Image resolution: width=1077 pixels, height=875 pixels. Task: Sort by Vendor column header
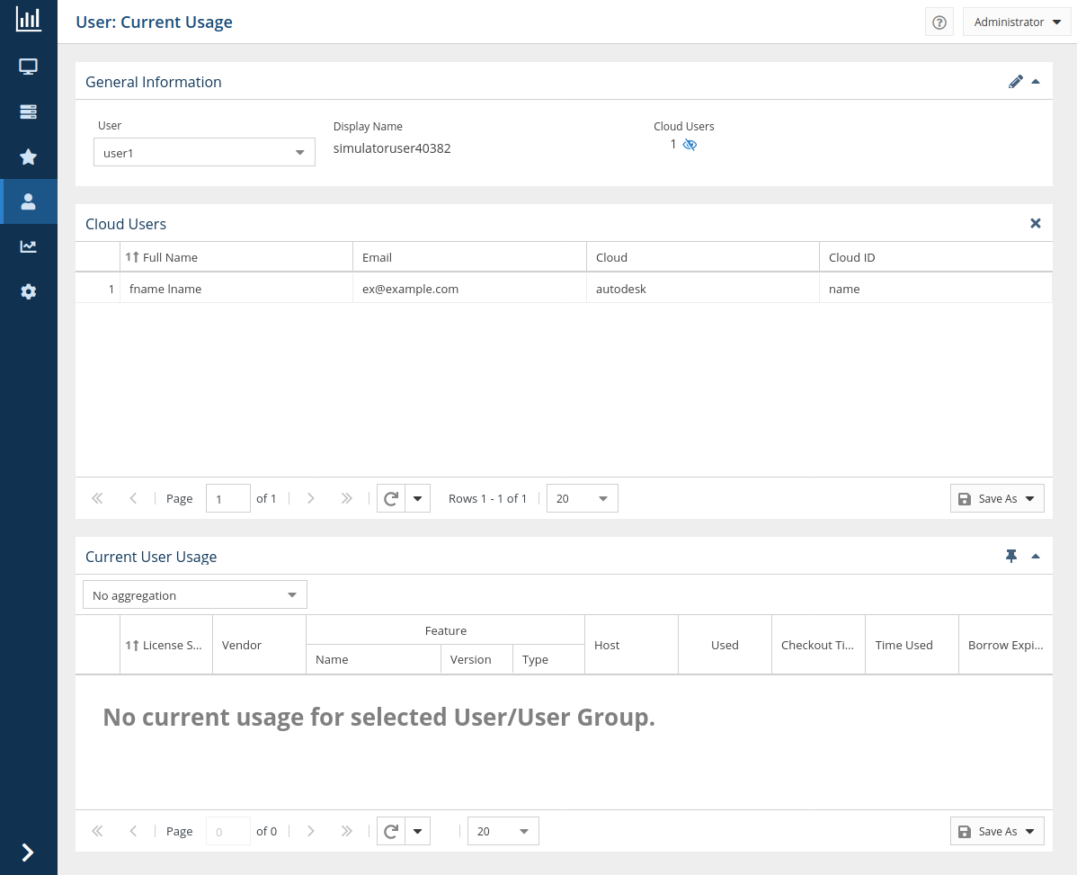click(x=260, y=645)
